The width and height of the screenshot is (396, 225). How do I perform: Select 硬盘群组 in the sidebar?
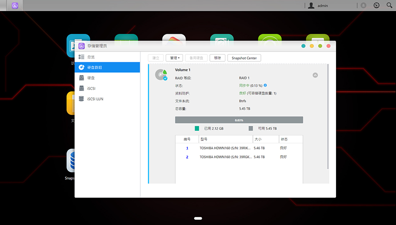pyautogui.click(x=94, y=68)
